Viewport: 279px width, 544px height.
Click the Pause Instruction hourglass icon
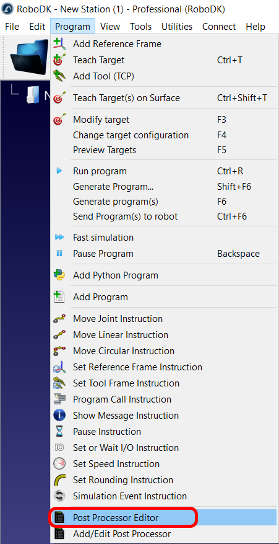click(59, 432)
